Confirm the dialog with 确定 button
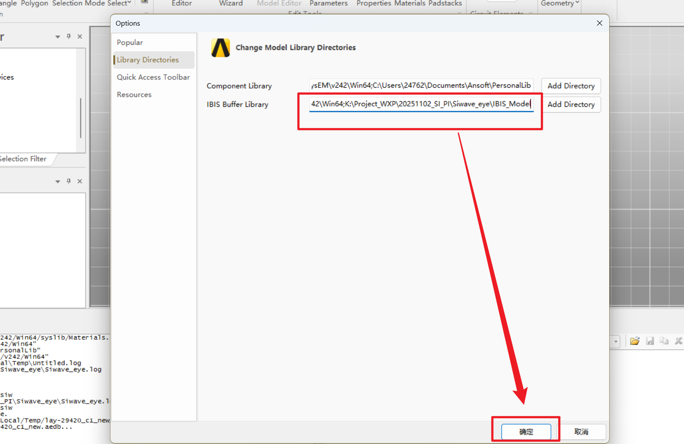The height and width of the screenshot is (444, 684). tap(526, 432)
